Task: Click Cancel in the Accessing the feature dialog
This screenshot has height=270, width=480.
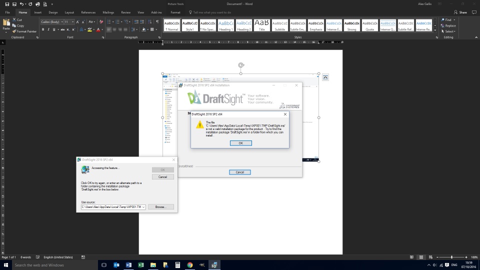Action: [x=163, y=177]
